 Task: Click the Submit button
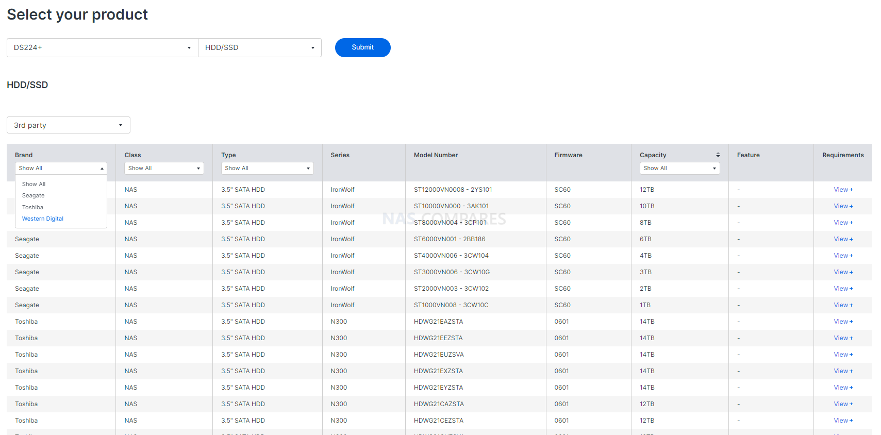(363, 47)
